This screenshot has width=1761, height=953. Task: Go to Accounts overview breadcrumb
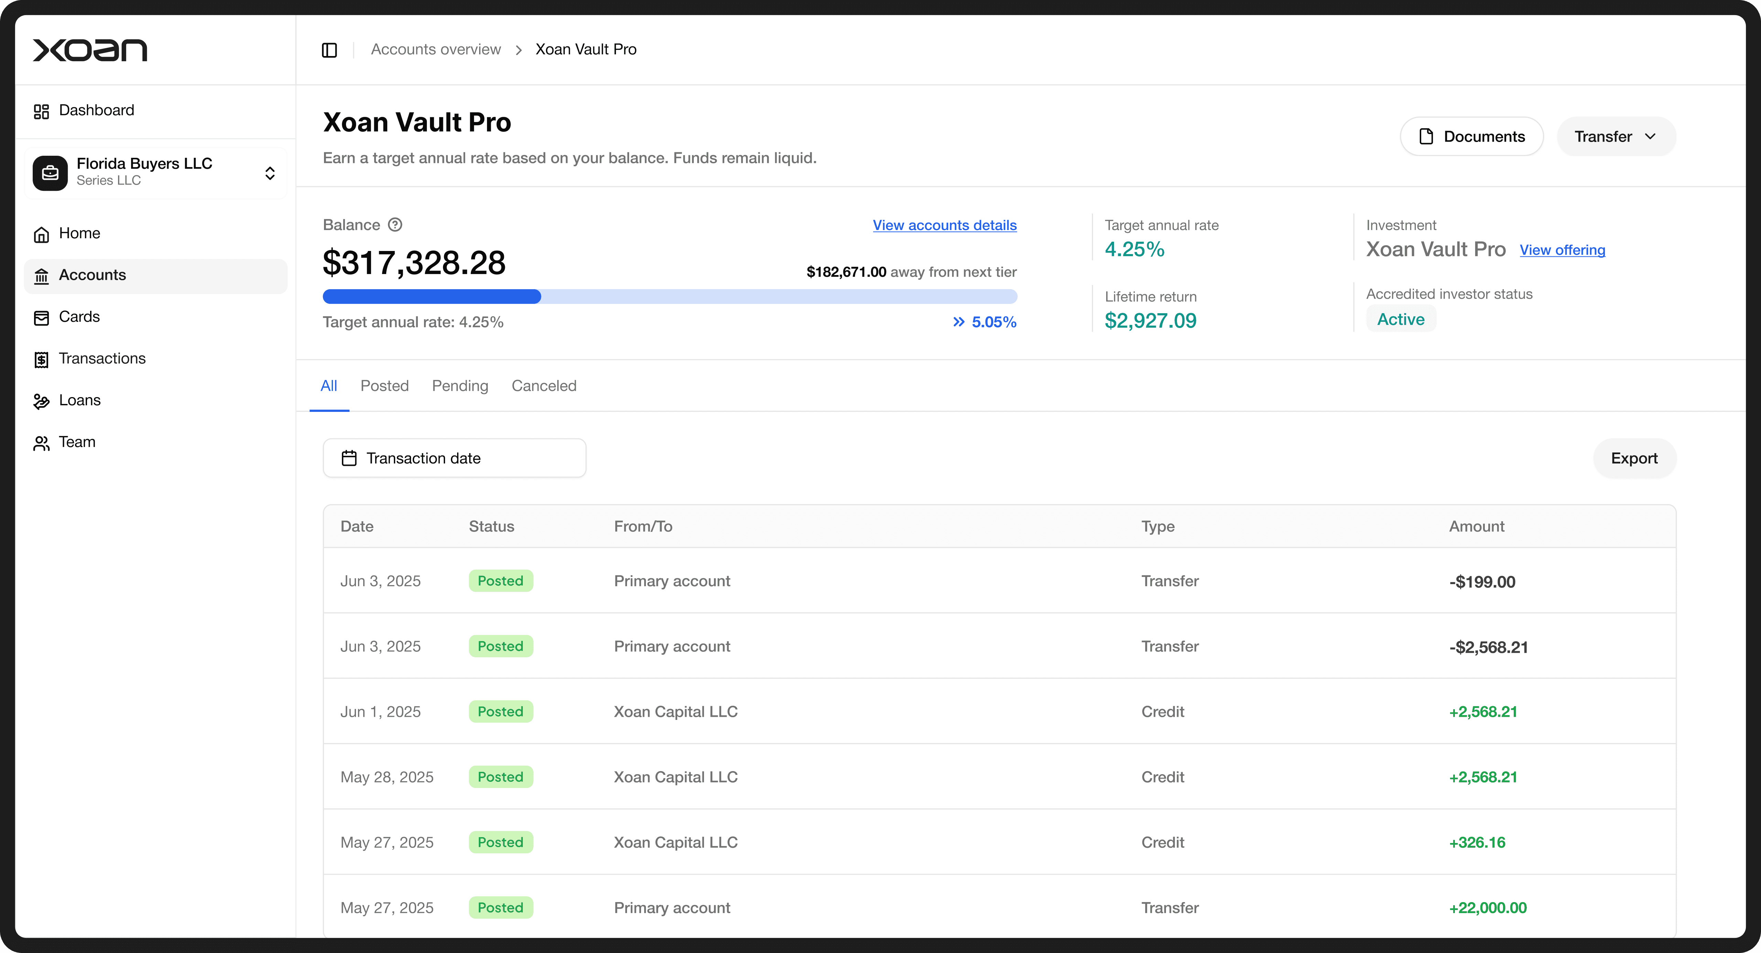point(435,50)
